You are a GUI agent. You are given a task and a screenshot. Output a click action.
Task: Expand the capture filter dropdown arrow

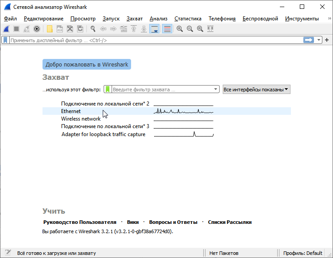pos(216,89)
